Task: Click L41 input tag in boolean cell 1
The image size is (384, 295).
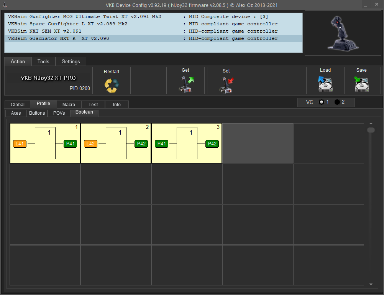Action: (x=20, y=144)
